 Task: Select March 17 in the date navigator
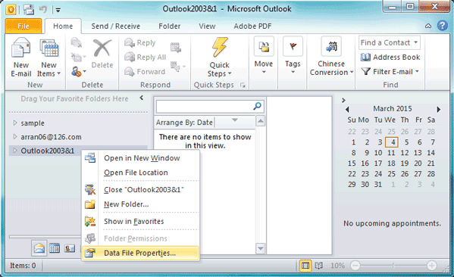(378, 163)
